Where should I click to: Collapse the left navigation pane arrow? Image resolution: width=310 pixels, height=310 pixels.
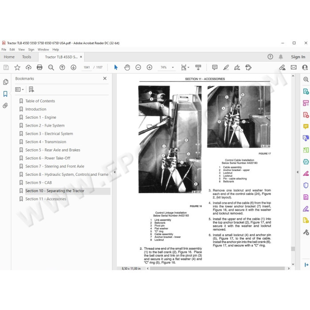pos(114,172)
